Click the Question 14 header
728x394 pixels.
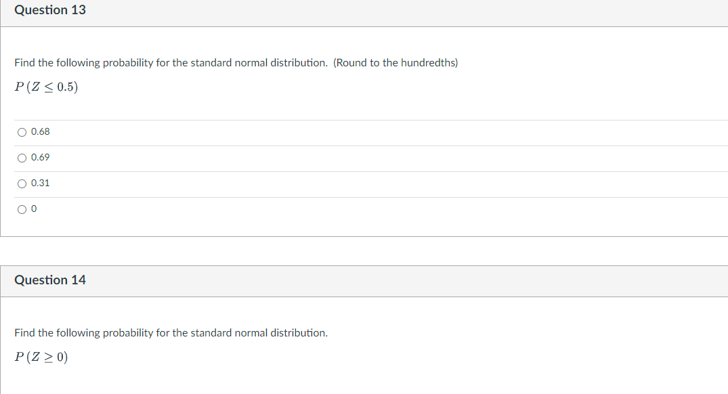pyautogui.click(x=50, y=280)
